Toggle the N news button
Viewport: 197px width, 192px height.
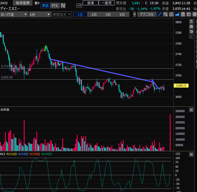[63, 6]
